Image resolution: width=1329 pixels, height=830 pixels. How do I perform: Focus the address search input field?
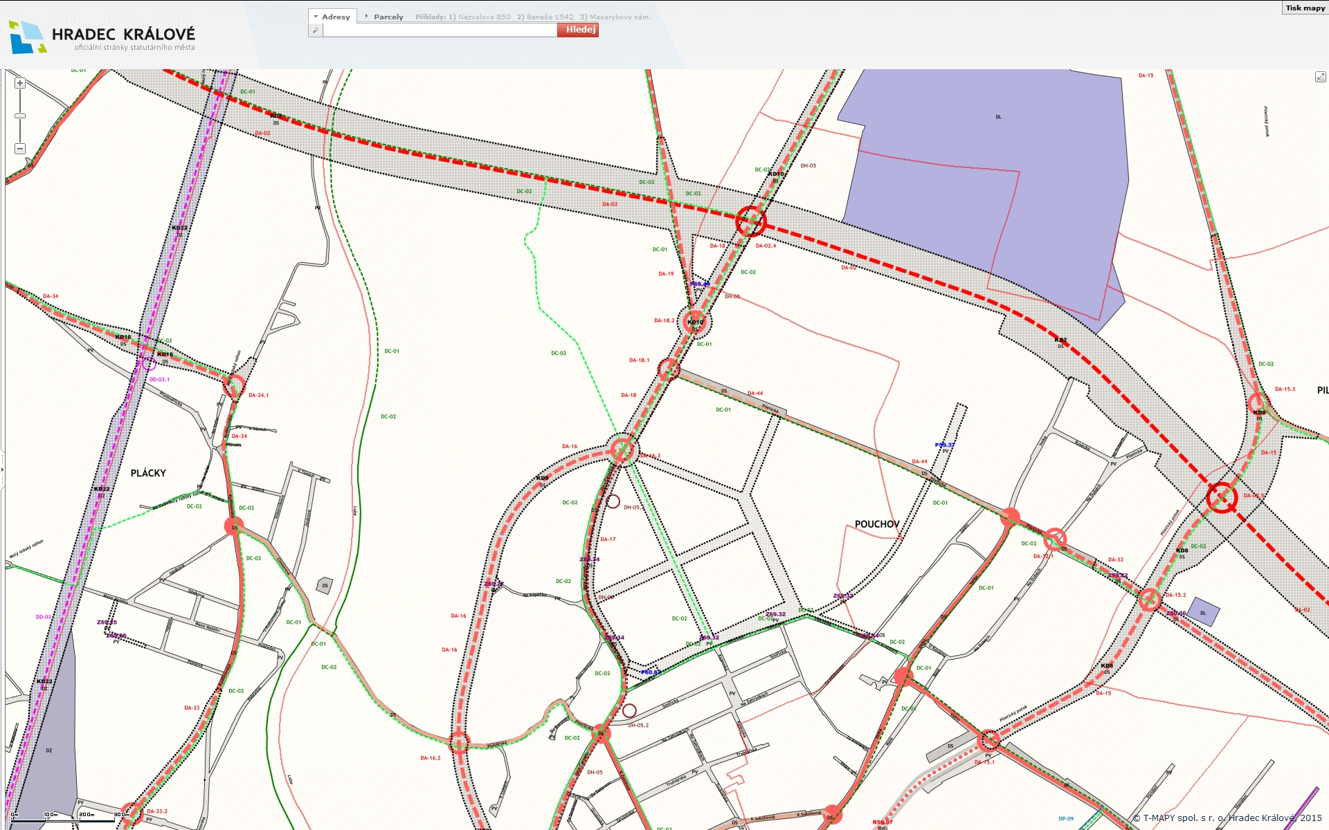tap(440, 30)
